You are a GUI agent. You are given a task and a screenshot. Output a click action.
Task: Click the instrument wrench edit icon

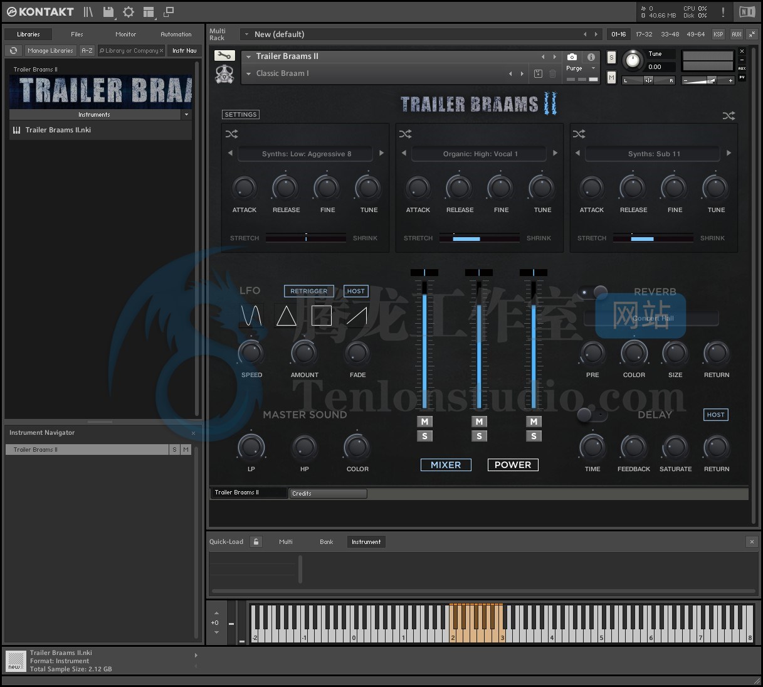pyautogui.click(x=224, y=56)
